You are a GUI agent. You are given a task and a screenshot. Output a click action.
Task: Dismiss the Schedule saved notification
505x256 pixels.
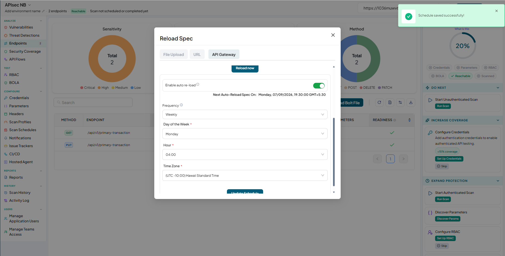497,11
